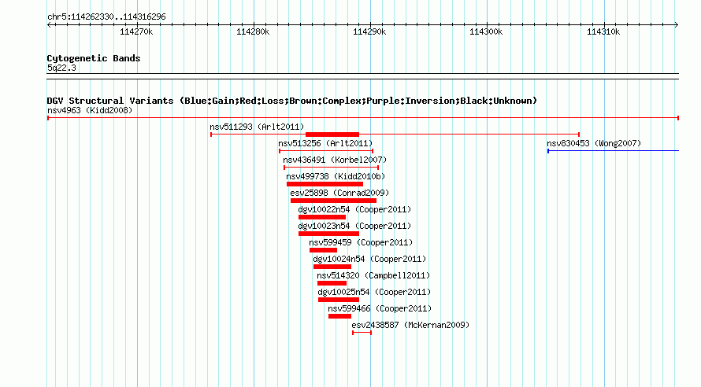Open nsv436491 (Korbel2007) variant details
Image resolution: width=701 pixels, height=387 pixels.
coord(335,160)
